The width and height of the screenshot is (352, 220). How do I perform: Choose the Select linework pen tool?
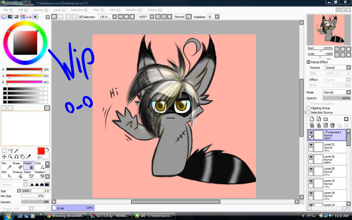(x=29, y=174)
